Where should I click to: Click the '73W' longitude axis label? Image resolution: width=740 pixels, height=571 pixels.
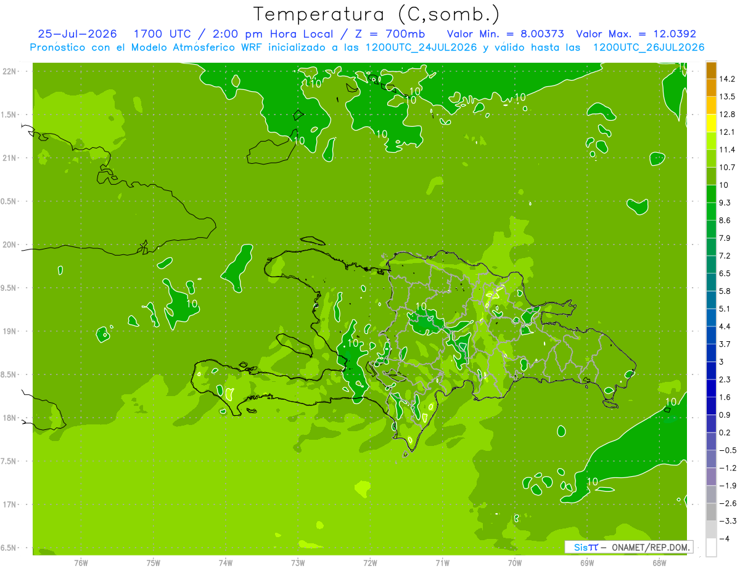tap(298, 563)
